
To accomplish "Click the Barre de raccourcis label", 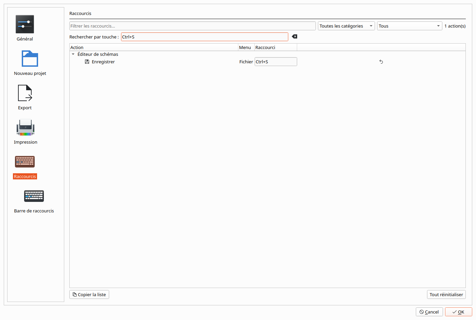I will click(x=34, y=211).
